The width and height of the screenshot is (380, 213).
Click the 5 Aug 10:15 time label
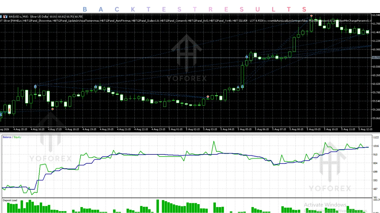[331, 129]
